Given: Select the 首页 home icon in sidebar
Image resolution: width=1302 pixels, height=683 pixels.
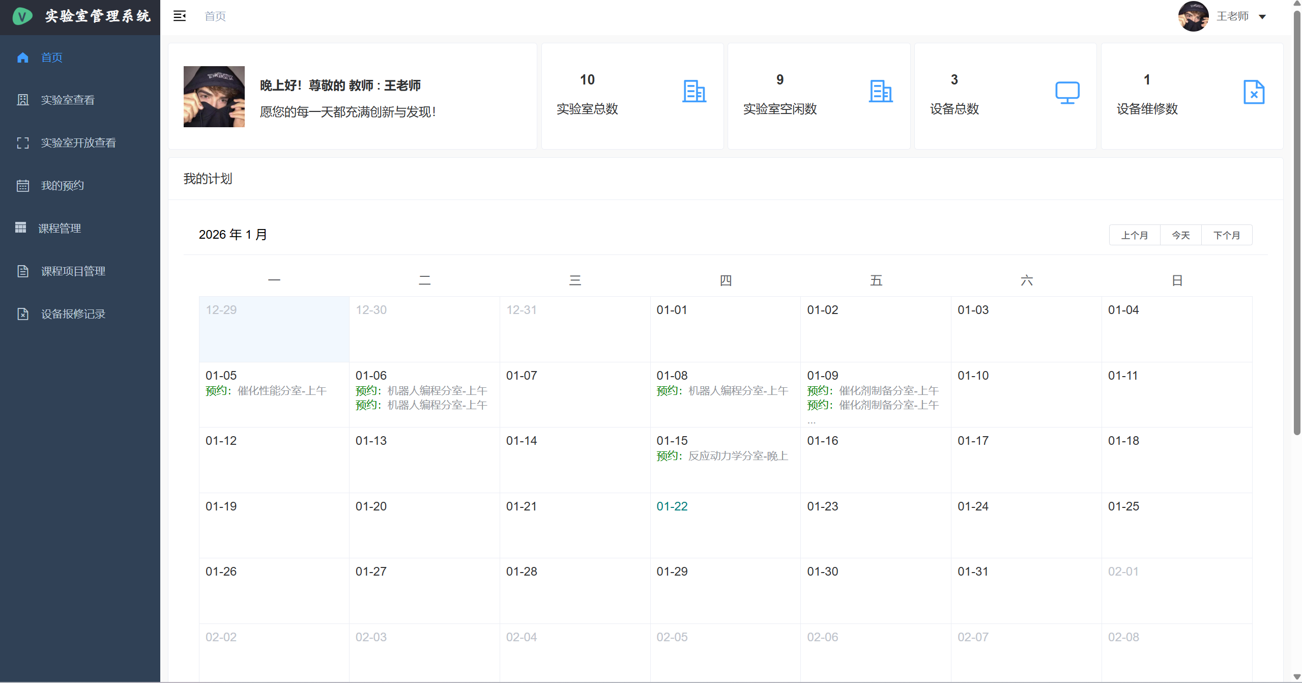Looking at the screenshot, I should tap(23, 57).
